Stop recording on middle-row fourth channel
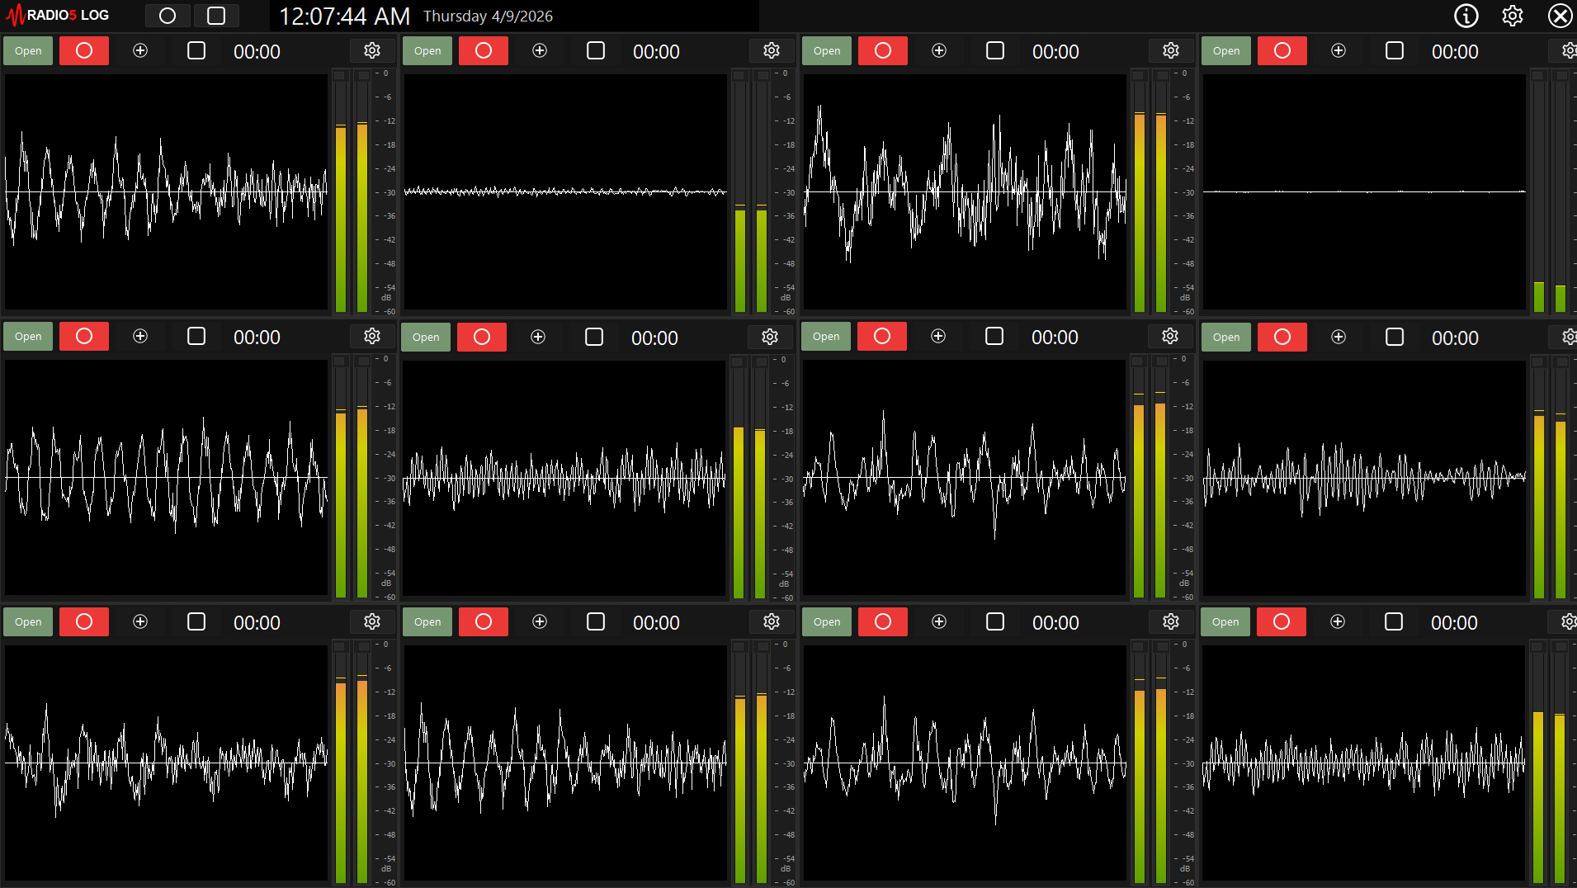 pyautogui.click(x=1395, y=338)
